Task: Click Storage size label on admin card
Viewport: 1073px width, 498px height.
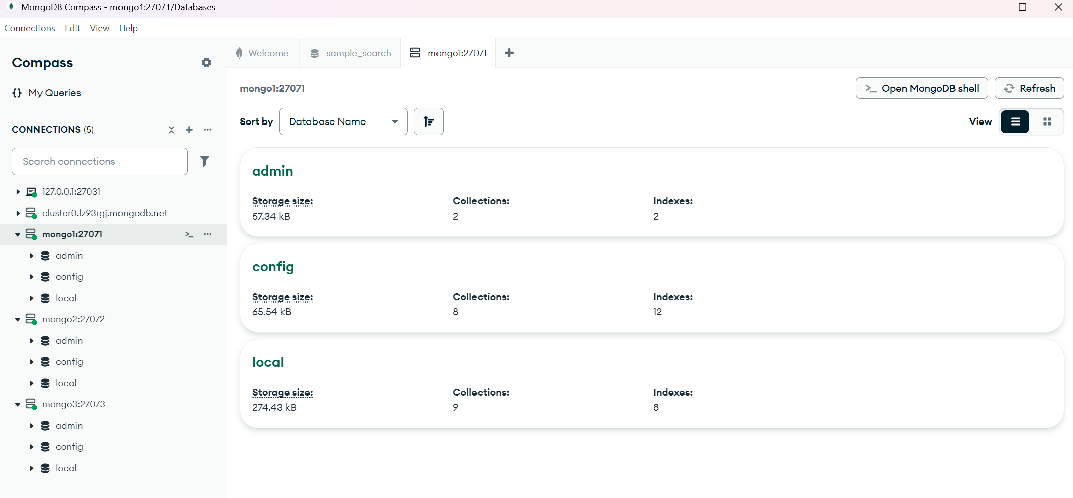Action: pos(283,201)
